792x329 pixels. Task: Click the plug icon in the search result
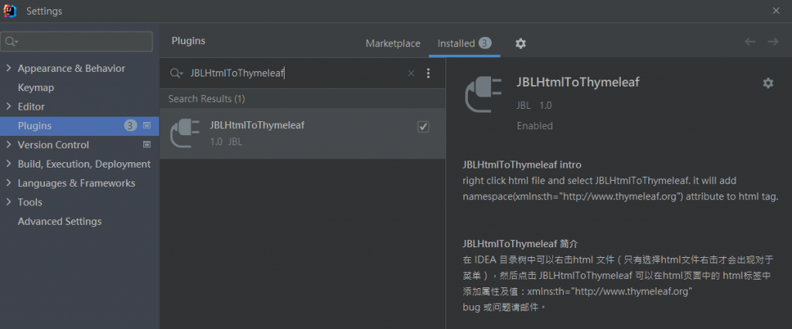tap(184, 133)
